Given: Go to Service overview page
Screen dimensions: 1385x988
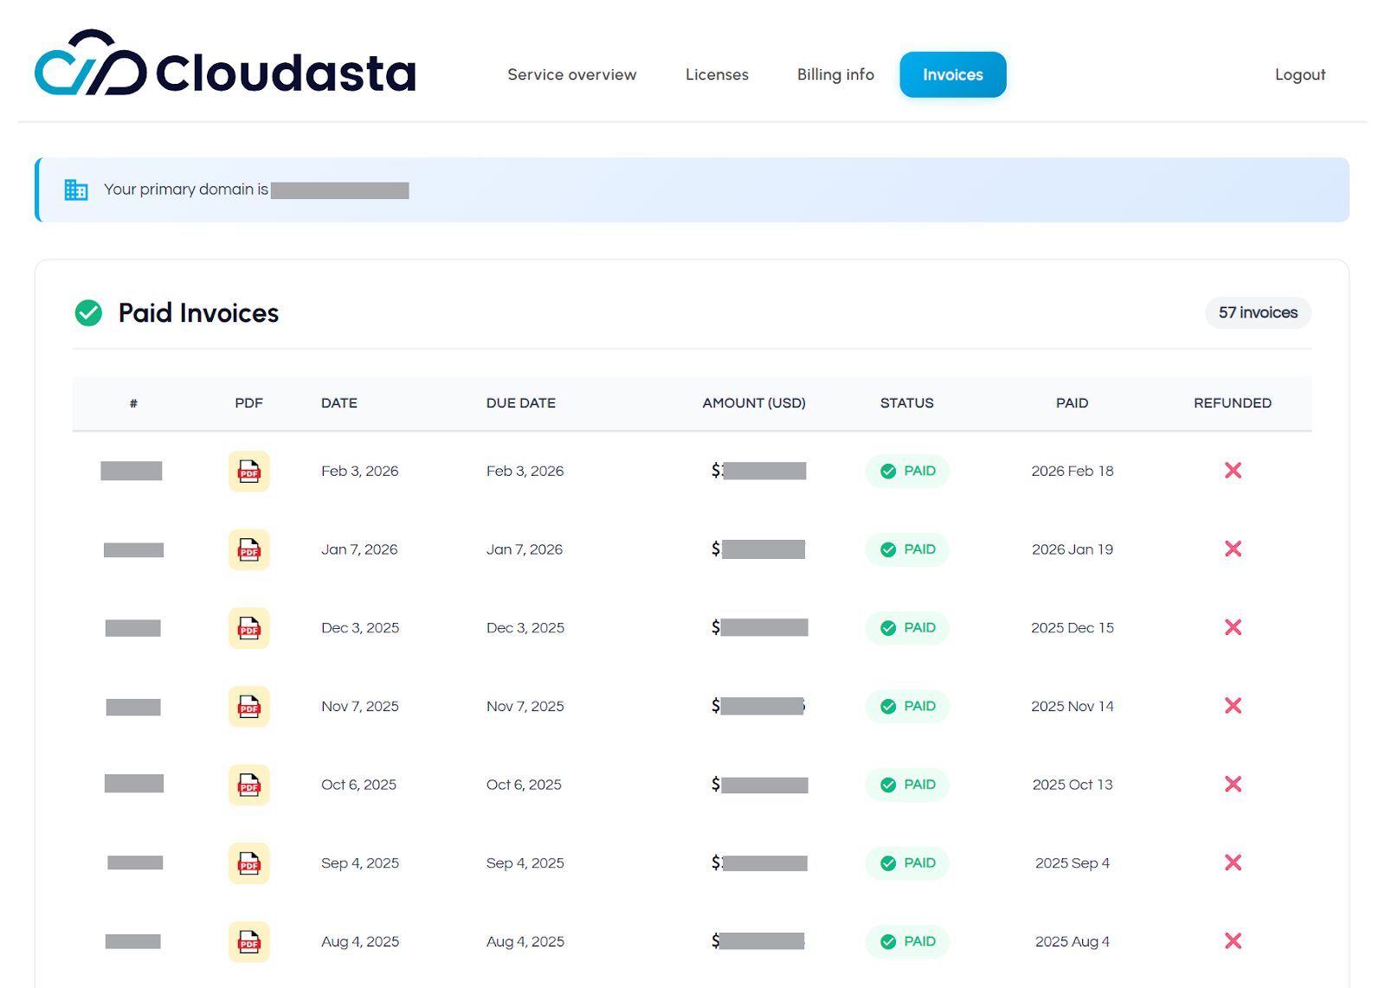Looking at the screenshot, I should click(571, 75).
